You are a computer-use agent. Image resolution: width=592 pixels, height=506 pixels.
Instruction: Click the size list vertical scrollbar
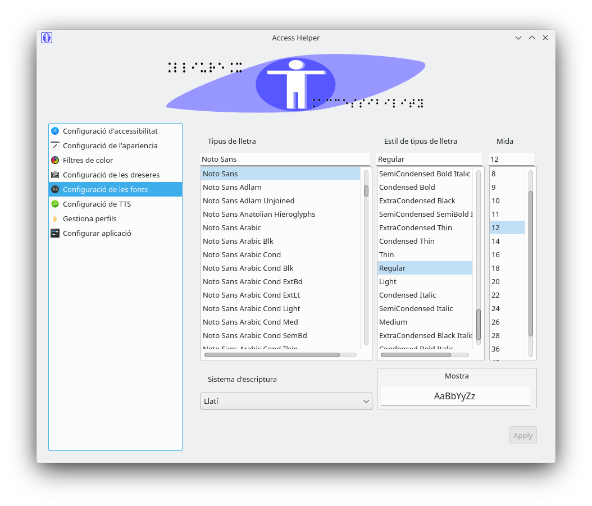click(x=531, y=263)
